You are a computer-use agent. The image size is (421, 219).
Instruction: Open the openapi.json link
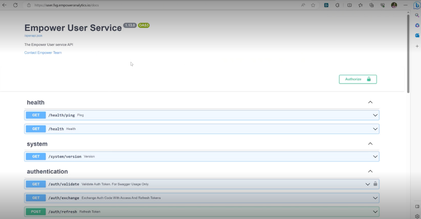(33, 36)
